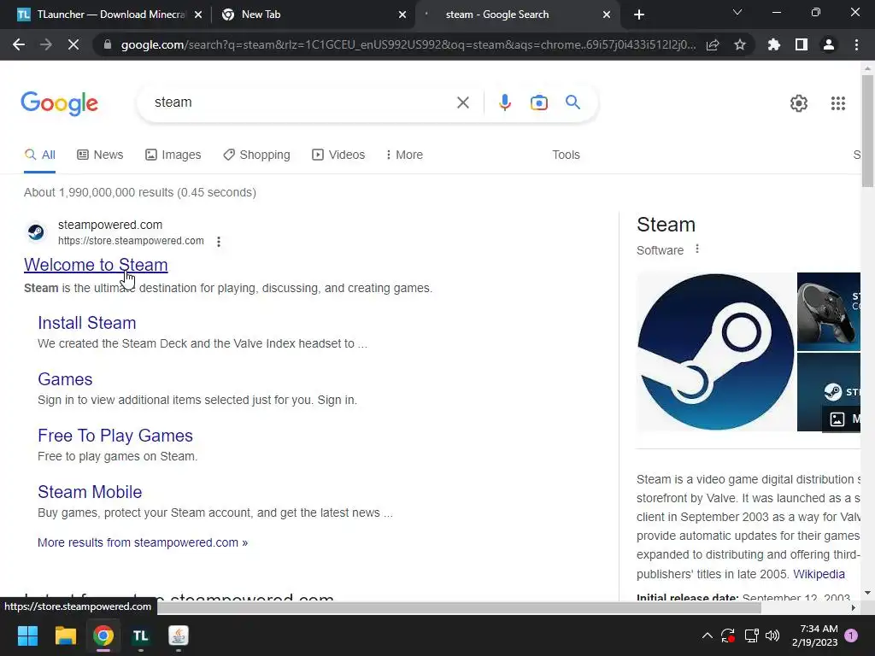Viewport: 875px width, 656px height.
Task: Go to the Google logo homepage
Action: [59, 103]
